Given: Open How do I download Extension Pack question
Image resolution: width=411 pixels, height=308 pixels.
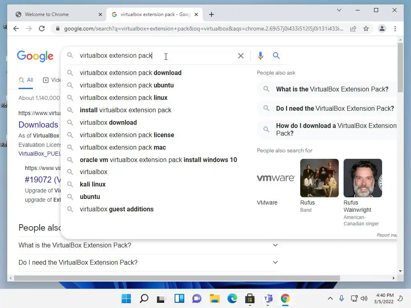Looking at the screenshot, I should [x=328, y=130].
